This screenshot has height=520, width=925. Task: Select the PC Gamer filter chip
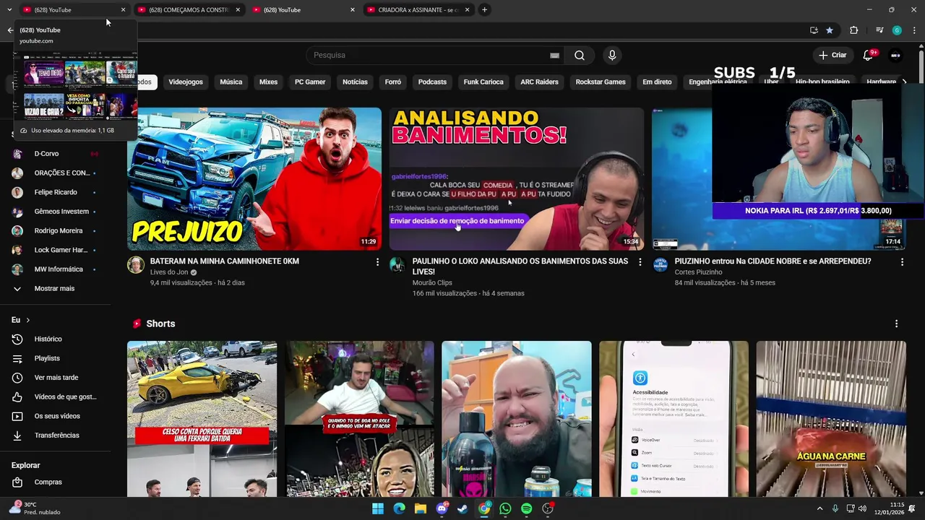click(310, 82)
